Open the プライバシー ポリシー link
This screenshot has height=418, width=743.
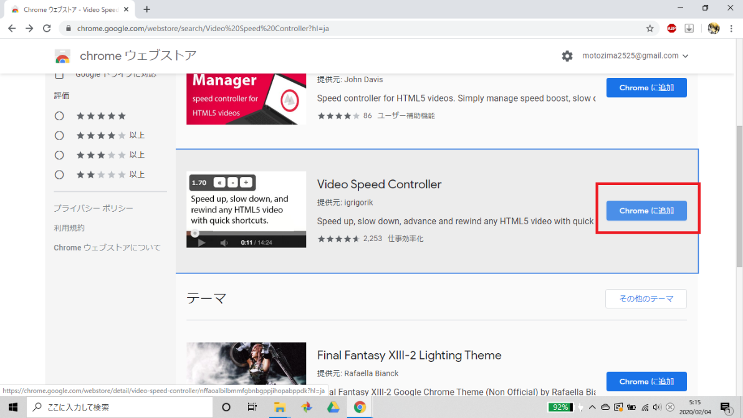[x=93, y=208]
